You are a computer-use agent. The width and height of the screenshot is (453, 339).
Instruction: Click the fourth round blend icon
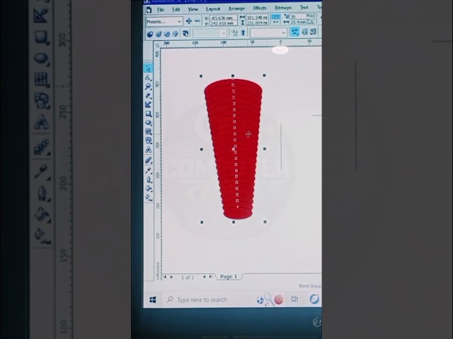click(176, 34)
